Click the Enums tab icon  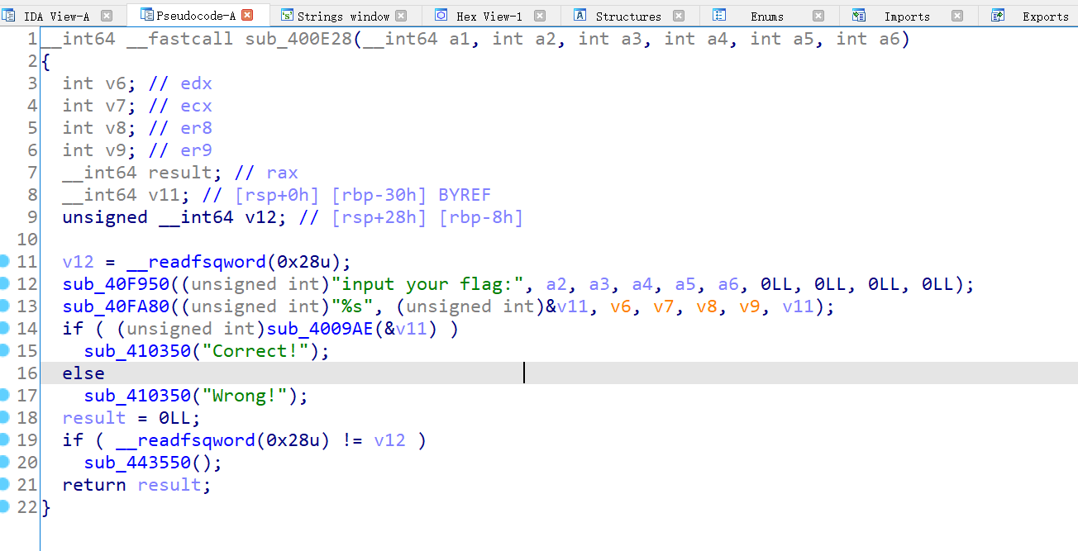[718, 14]
